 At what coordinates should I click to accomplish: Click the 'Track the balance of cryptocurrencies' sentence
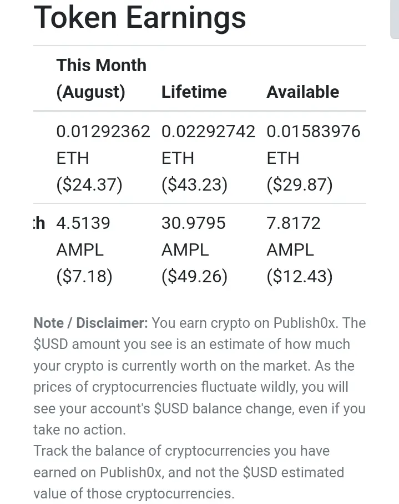coord(189,472)
